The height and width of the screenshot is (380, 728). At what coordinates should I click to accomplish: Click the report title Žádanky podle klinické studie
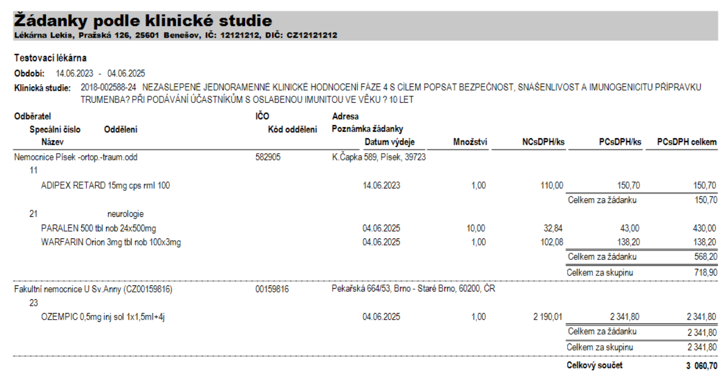[x=143, y=21]
